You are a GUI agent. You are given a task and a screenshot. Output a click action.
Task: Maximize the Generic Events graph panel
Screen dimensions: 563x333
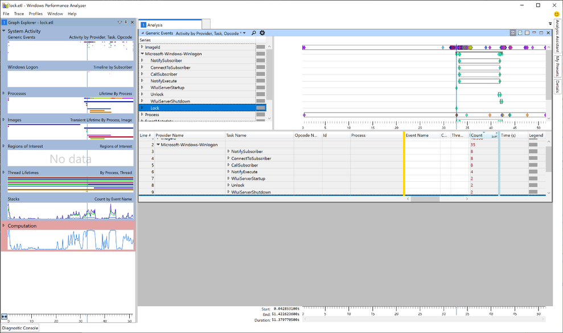[541, 32]
